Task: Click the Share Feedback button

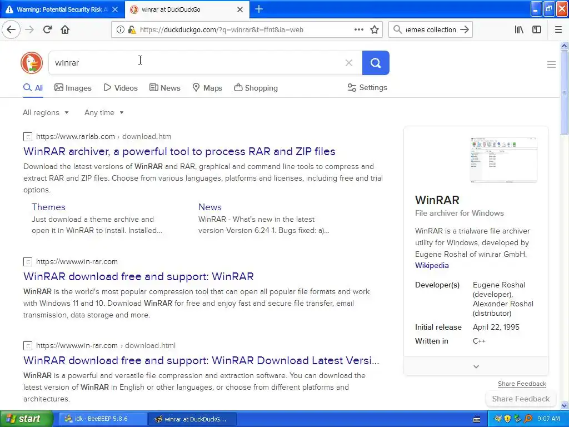Action: (521, 399)
